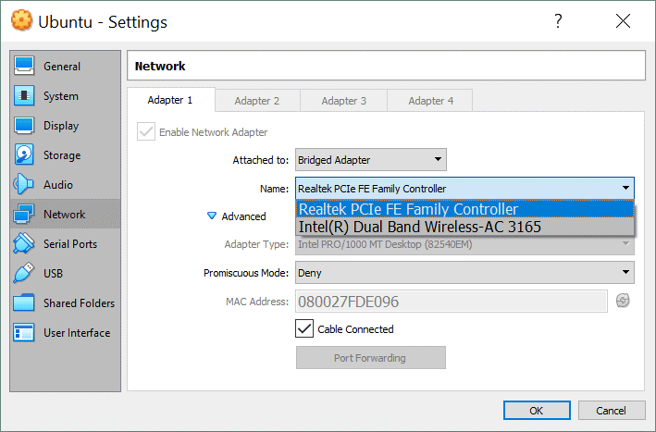Open the General settings section icon

(x=25, y=67)
